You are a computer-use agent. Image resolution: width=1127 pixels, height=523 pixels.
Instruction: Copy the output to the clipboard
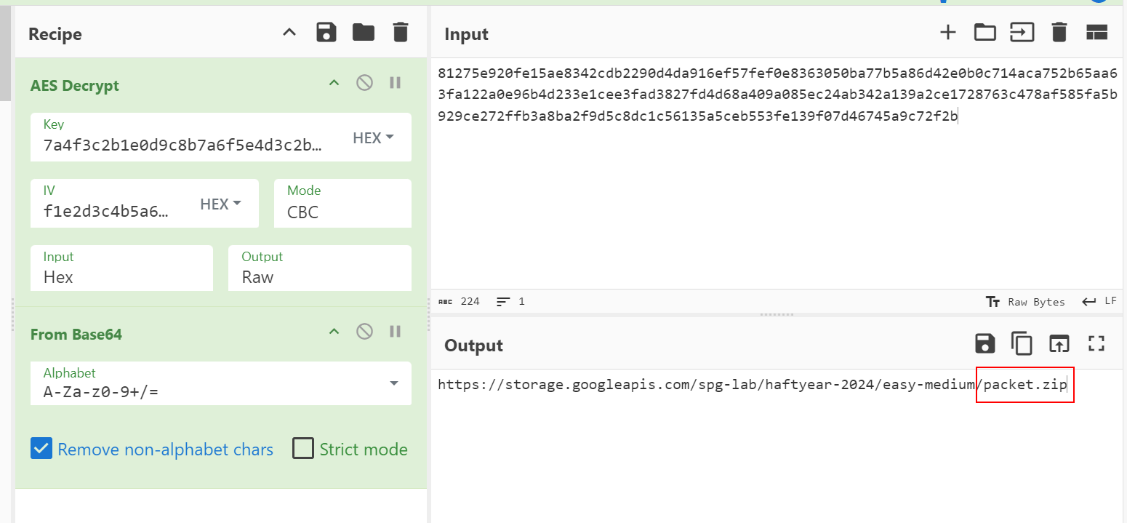pyautogui.click(x=1022, y=344)
